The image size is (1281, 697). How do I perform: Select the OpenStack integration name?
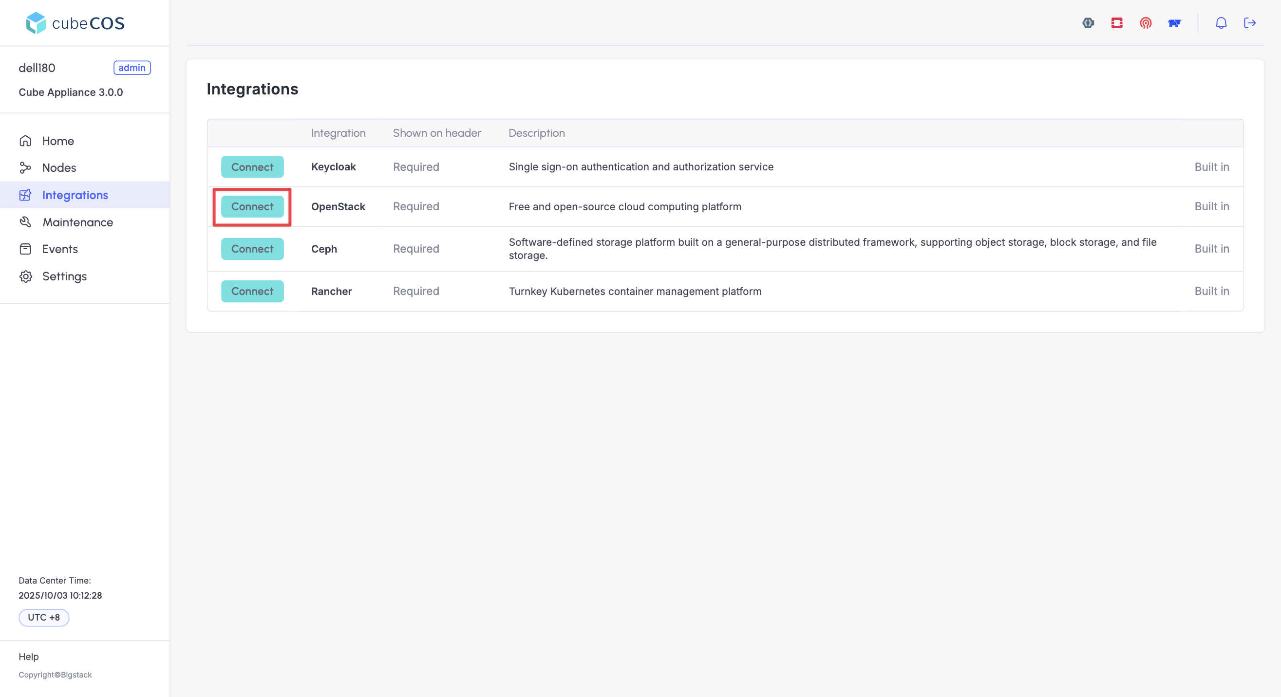[x=338, y=207]
